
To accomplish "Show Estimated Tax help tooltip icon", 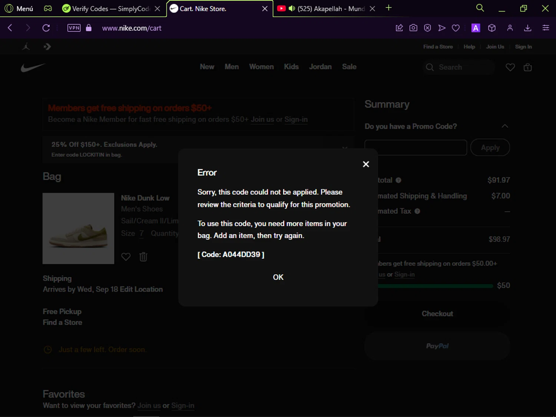I will tap(417, 211).
